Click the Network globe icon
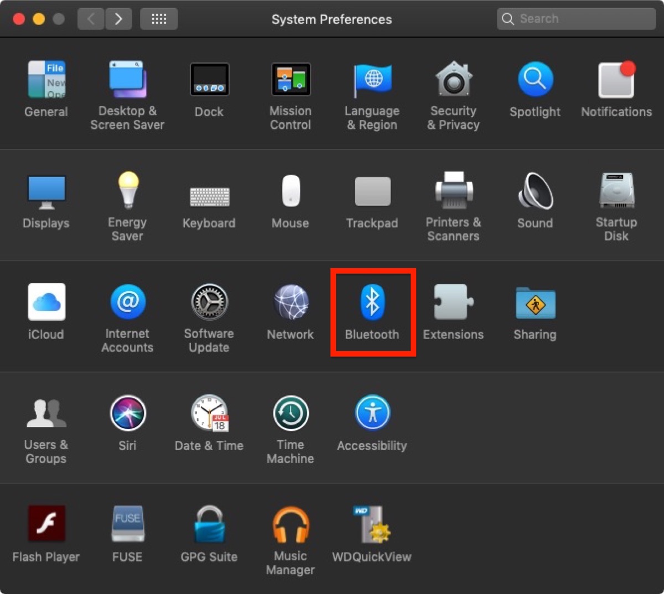The height and width of the screenshot is (594, 664). pyautogui.click(x=291, y=303)
